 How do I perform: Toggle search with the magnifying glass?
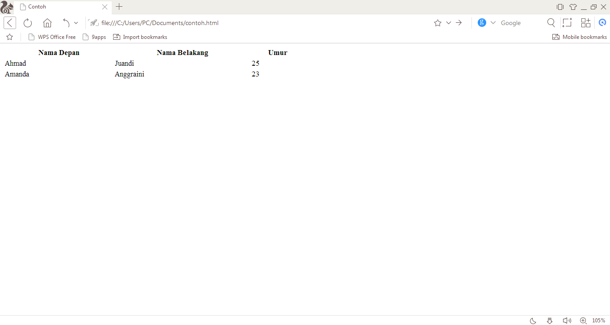tap(551, 22)
